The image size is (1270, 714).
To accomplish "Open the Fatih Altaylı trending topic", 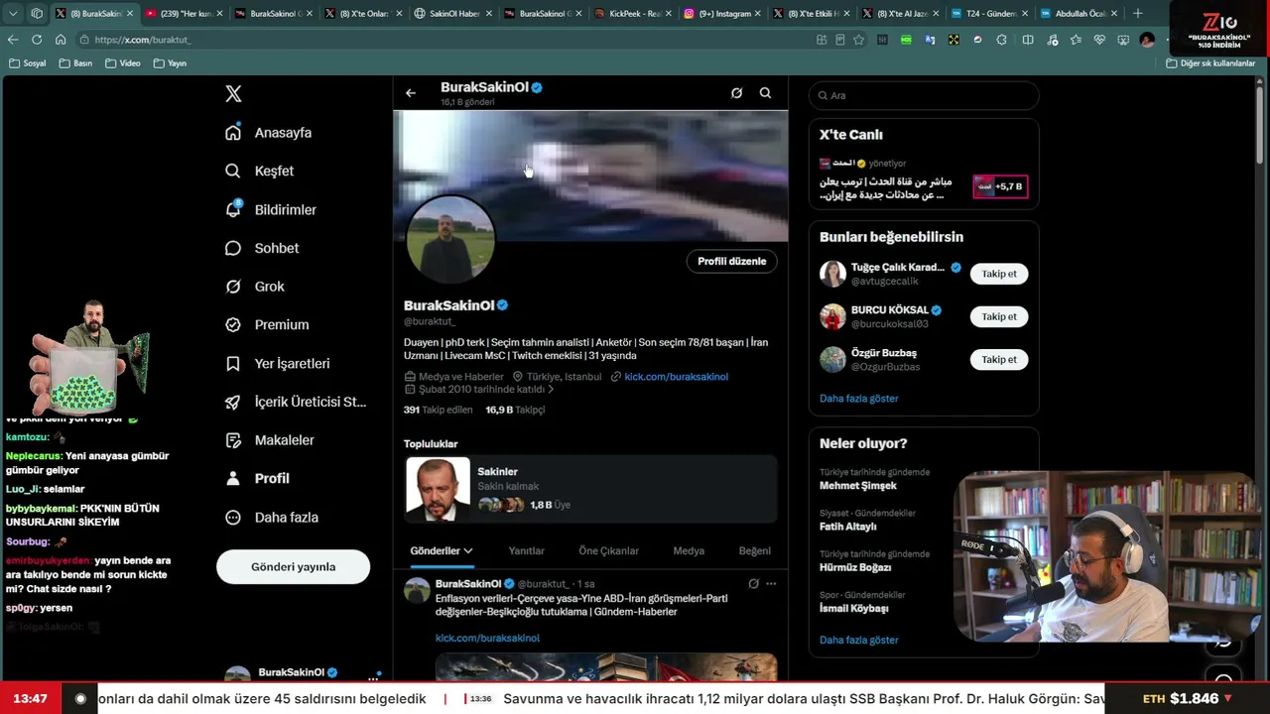I will click(x=848, y=527).
